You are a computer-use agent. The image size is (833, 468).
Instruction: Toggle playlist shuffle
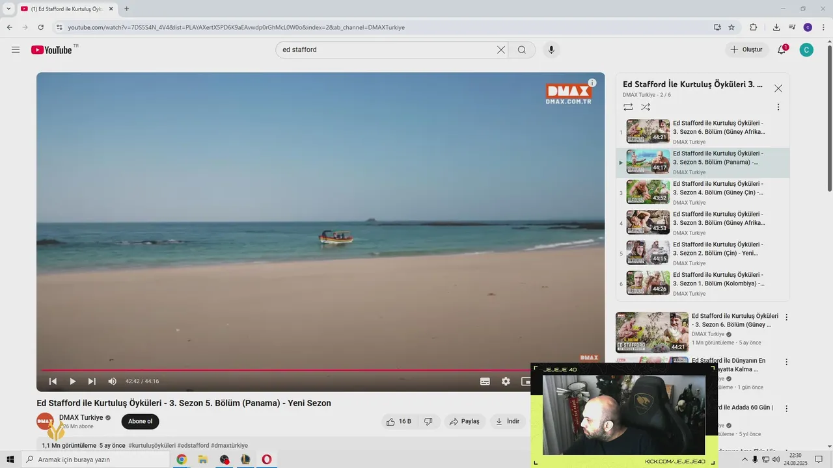click(x=646, y=107)
